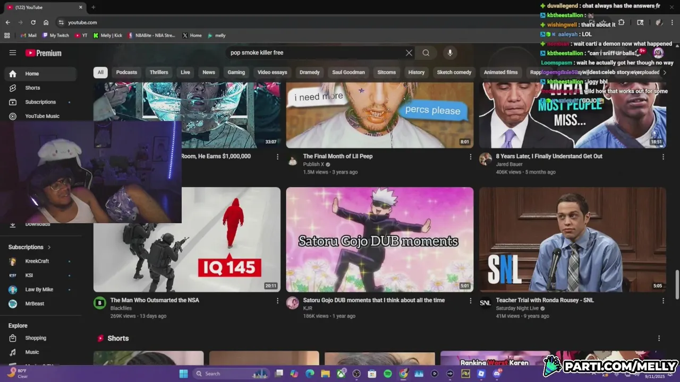
Task: Open Subscriptions in the sidebar
Action: point(40,102)
